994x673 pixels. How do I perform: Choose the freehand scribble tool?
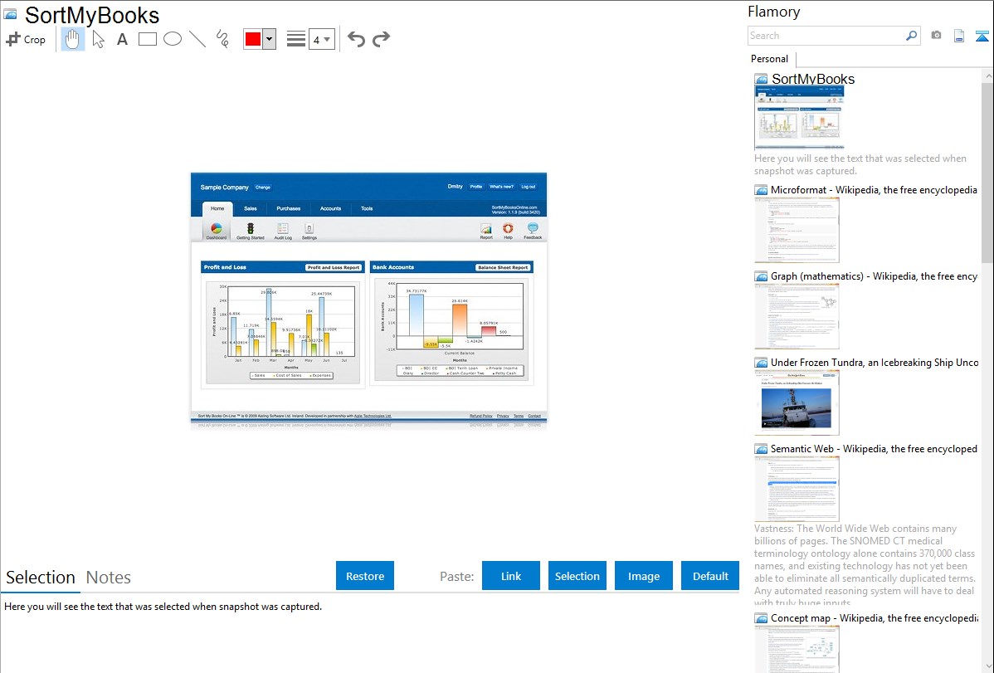click(x=222, y=39)
